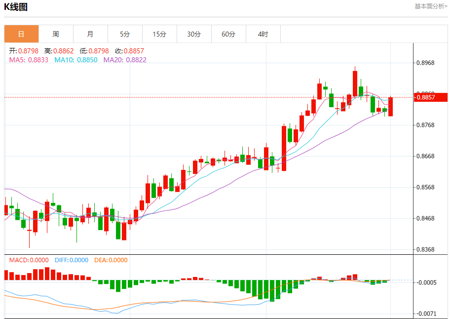Click the red 0.8857 current price tag
The image size is (451, 319).
pyautogui.click(x=431, y=97)
